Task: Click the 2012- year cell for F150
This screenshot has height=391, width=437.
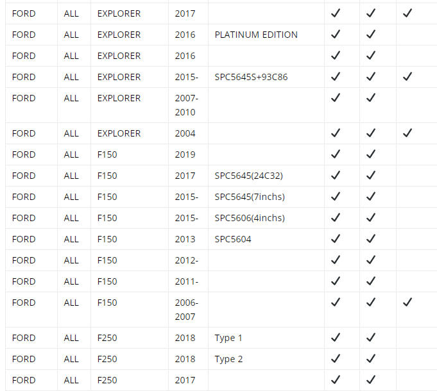Action: coord(188,260)
